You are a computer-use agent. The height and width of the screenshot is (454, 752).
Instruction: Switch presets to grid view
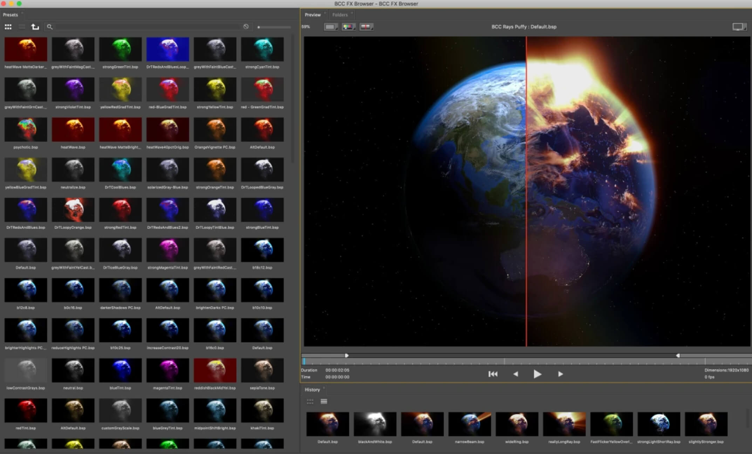click(8, 27)
